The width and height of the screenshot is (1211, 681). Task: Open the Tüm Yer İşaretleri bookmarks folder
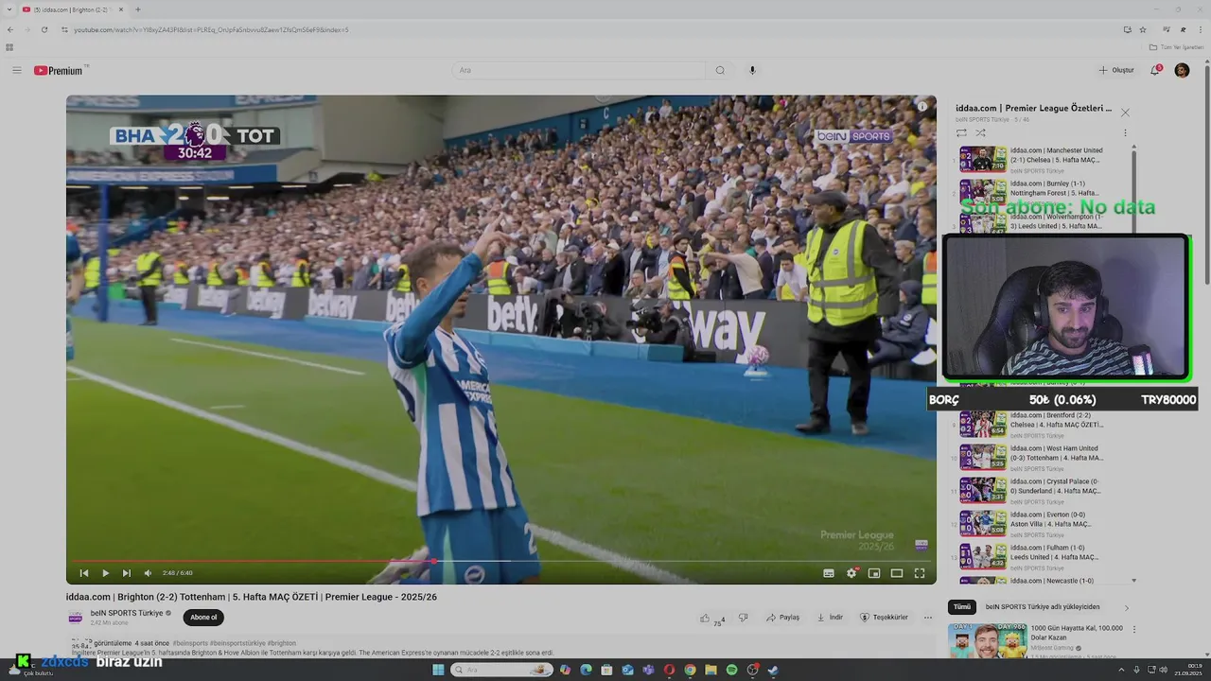1176,47
